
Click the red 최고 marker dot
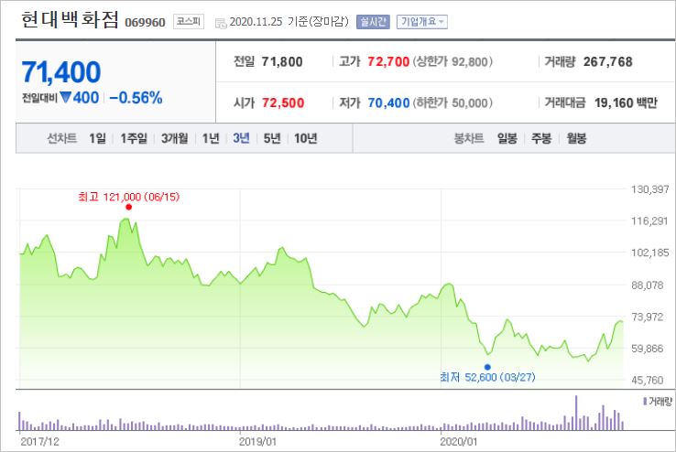point(128,207)
